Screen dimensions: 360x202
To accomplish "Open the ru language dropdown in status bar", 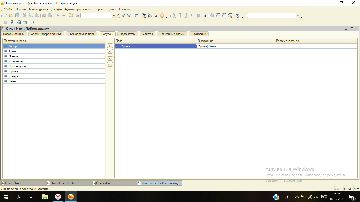I will pyautogui.click(x=356, y=189).
